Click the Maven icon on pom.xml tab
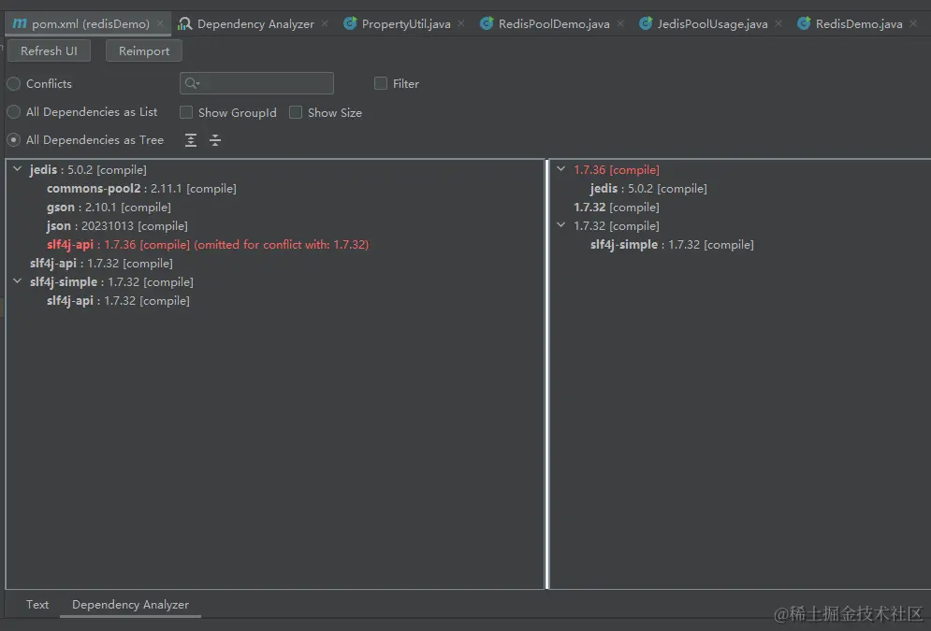The width and height of the screenshot is (931, 631). tap(20, 23)
